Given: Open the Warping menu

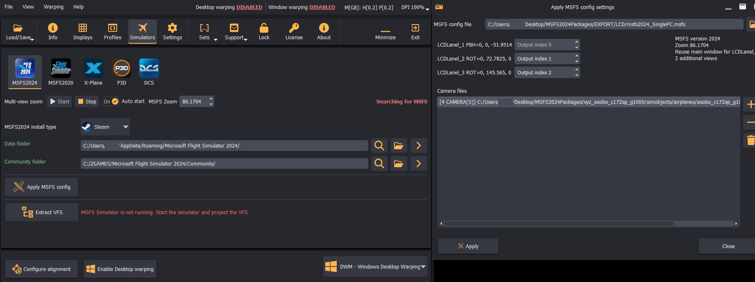Looking at the screenshot, I should [x=54, y=7].
